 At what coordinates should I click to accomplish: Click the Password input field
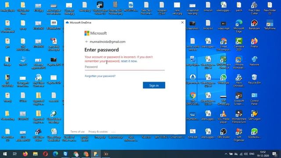pos(125,67)
